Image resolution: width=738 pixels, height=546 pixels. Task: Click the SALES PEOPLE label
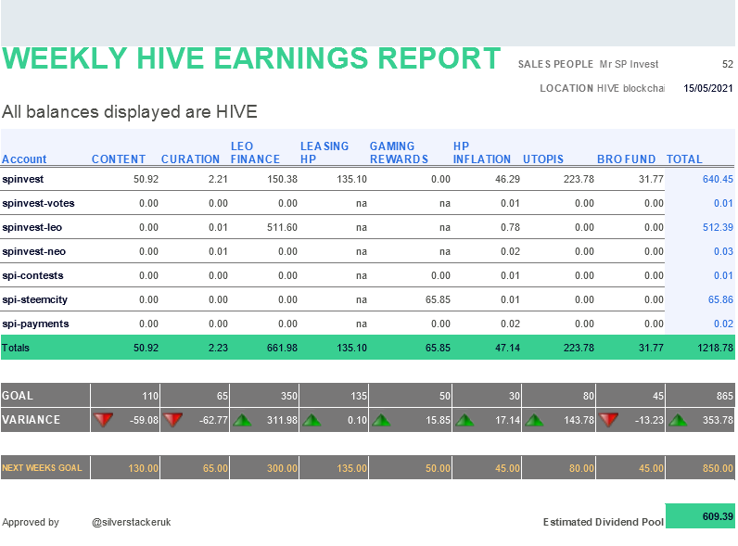(x=555, y=64)
